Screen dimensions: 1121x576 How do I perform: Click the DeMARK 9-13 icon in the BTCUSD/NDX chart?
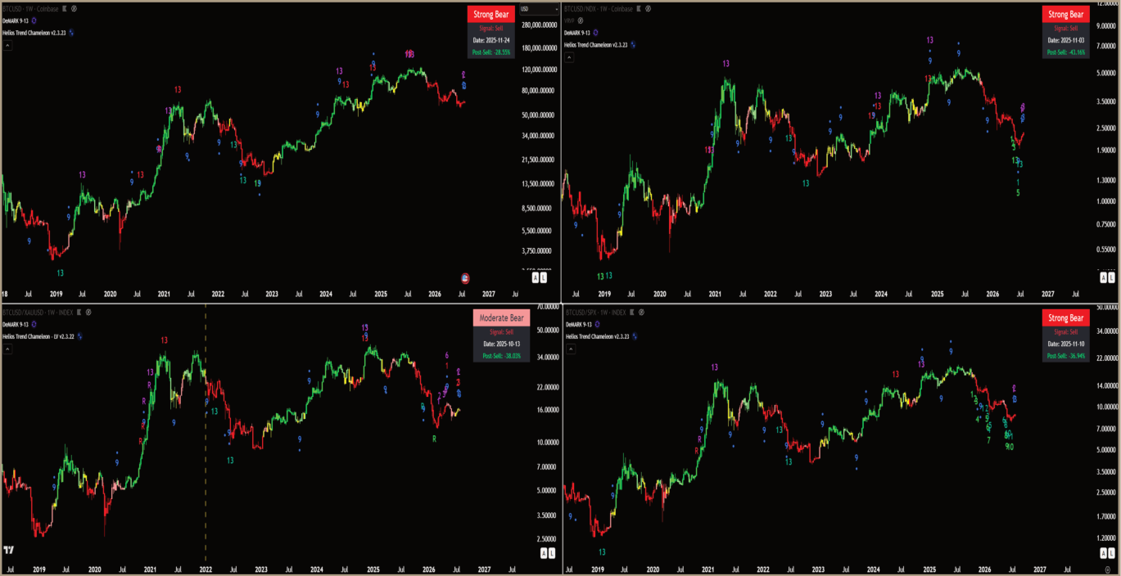(595, 33)
